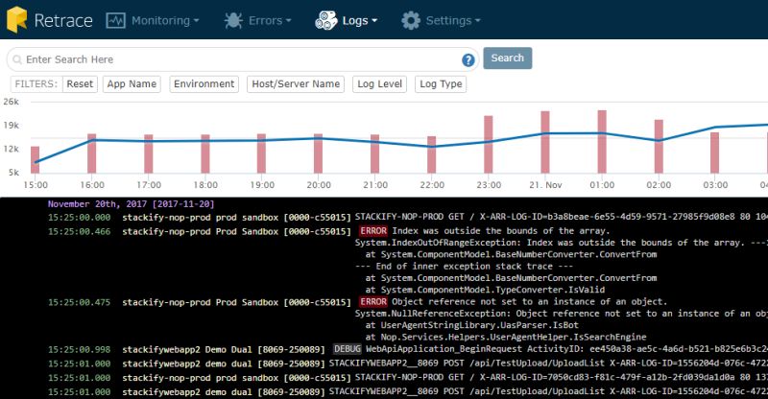Click the November 20th, 2017 date header
The image size is (768, 399).
pyautogui.click(x=132, y=204)
